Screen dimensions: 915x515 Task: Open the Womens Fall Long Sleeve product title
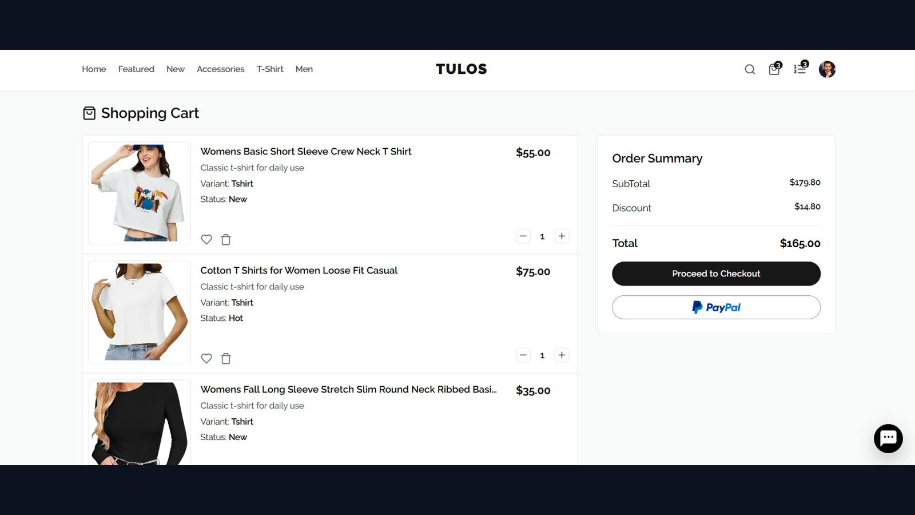(348, 389)
